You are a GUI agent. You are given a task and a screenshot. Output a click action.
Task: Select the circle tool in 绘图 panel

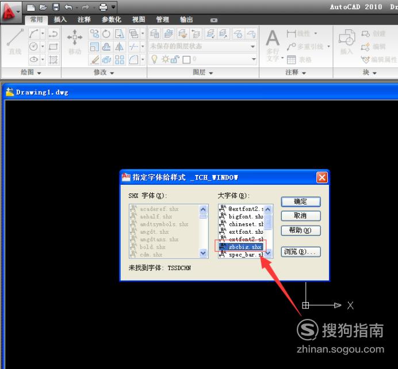[x=34, y=47]
